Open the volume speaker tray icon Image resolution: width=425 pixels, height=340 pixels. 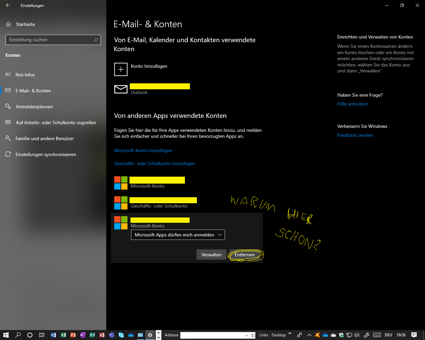point(357,335)
